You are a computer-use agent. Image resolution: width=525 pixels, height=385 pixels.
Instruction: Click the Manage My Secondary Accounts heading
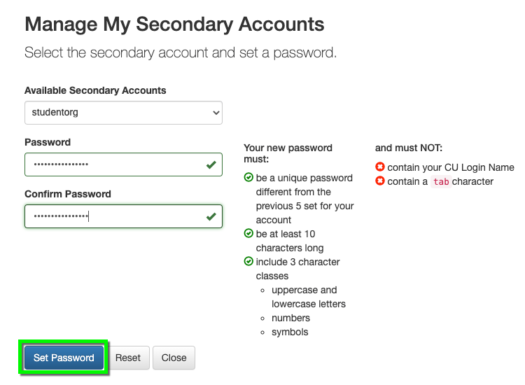click(174, 24)
